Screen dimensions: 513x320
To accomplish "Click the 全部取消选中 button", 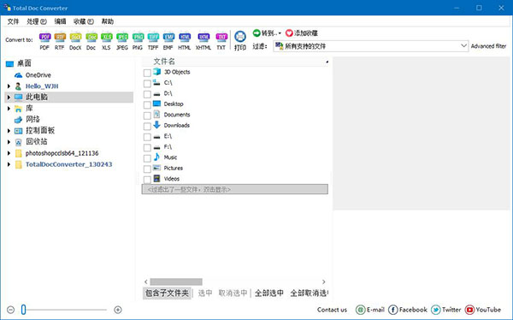I will click(x=310, y=293).
